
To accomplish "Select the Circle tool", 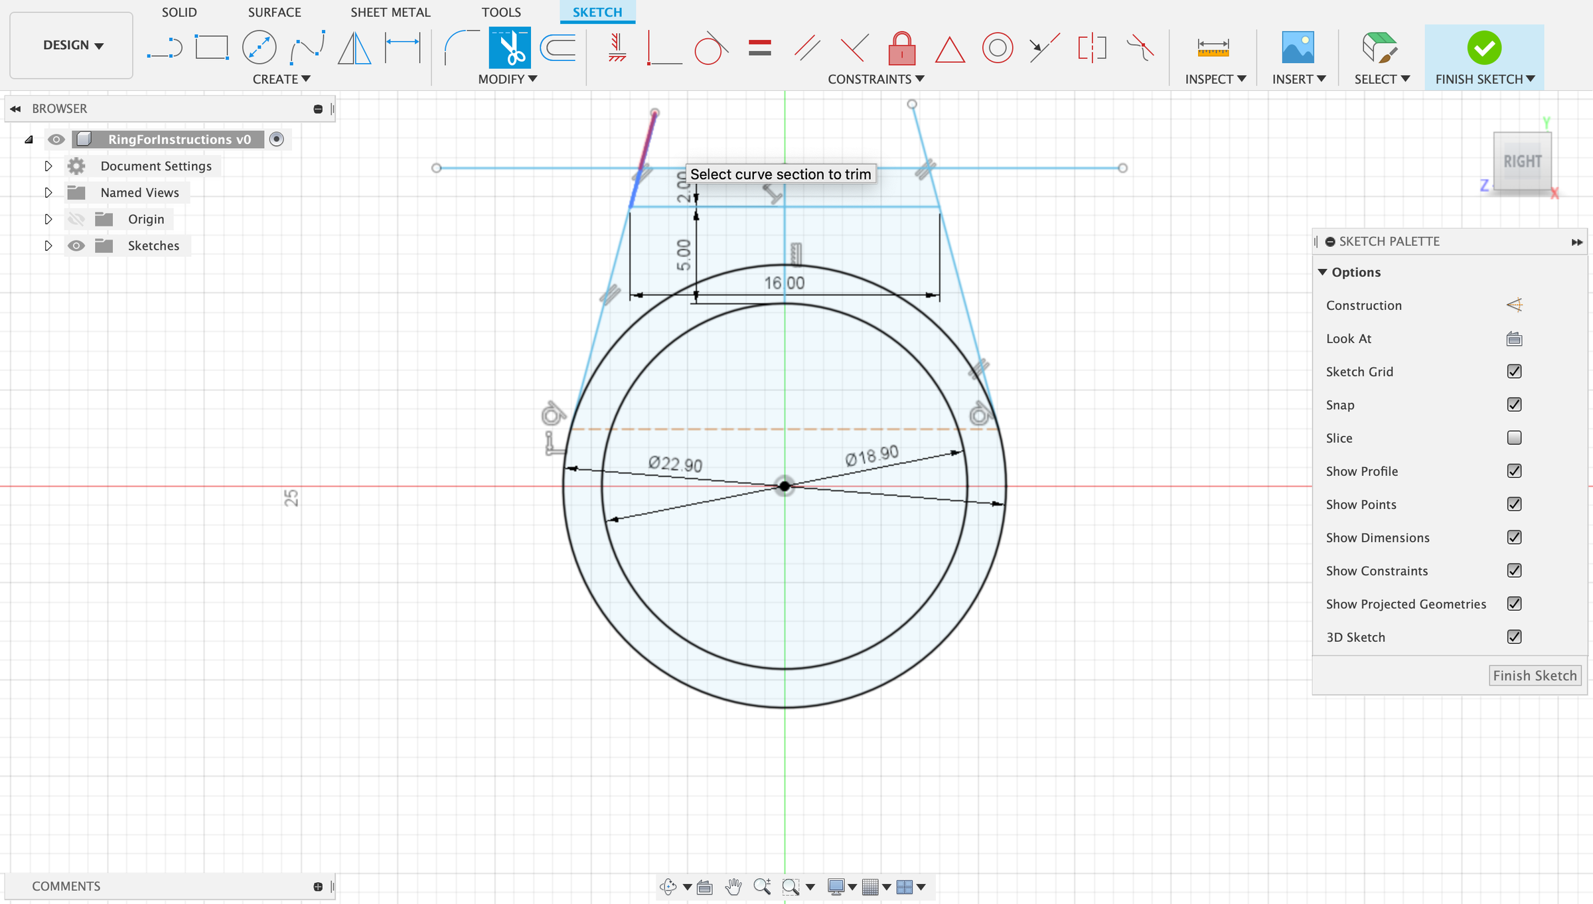I will pyautogui.click(x=259, y=47).
